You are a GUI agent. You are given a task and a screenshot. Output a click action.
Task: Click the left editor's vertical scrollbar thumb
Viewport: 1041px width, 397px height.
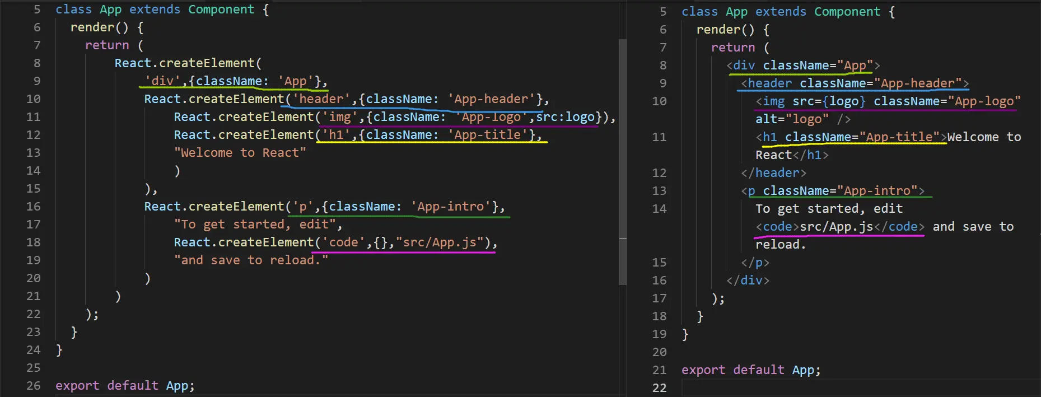click(623, 162)
